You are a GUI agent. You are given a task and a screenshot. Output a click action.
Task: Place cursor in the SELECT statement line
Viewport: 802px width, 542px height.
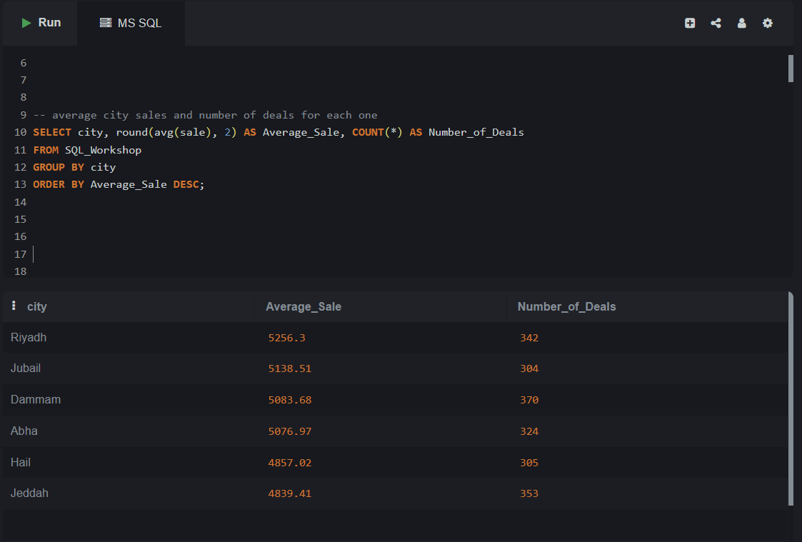click(279, 132)
